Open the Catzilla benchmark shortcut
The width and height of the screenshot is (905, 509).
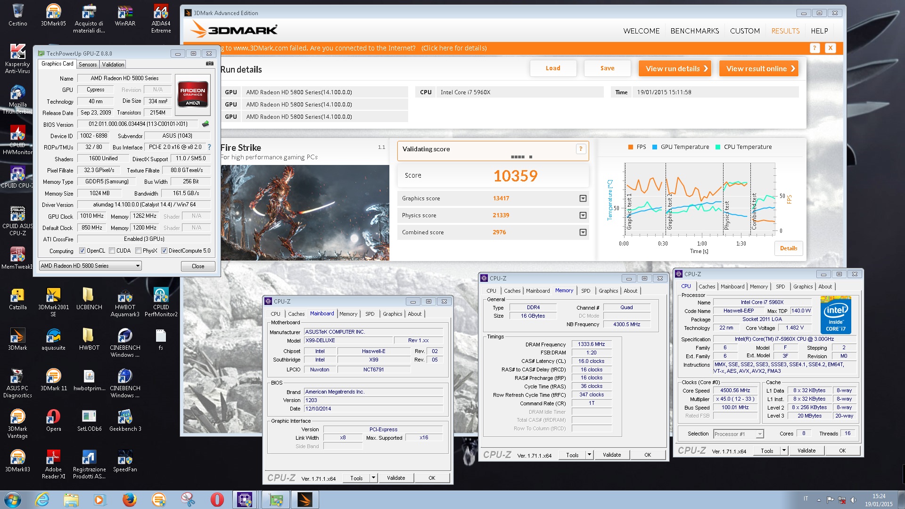pyautogui.click(x=17, y=299)
